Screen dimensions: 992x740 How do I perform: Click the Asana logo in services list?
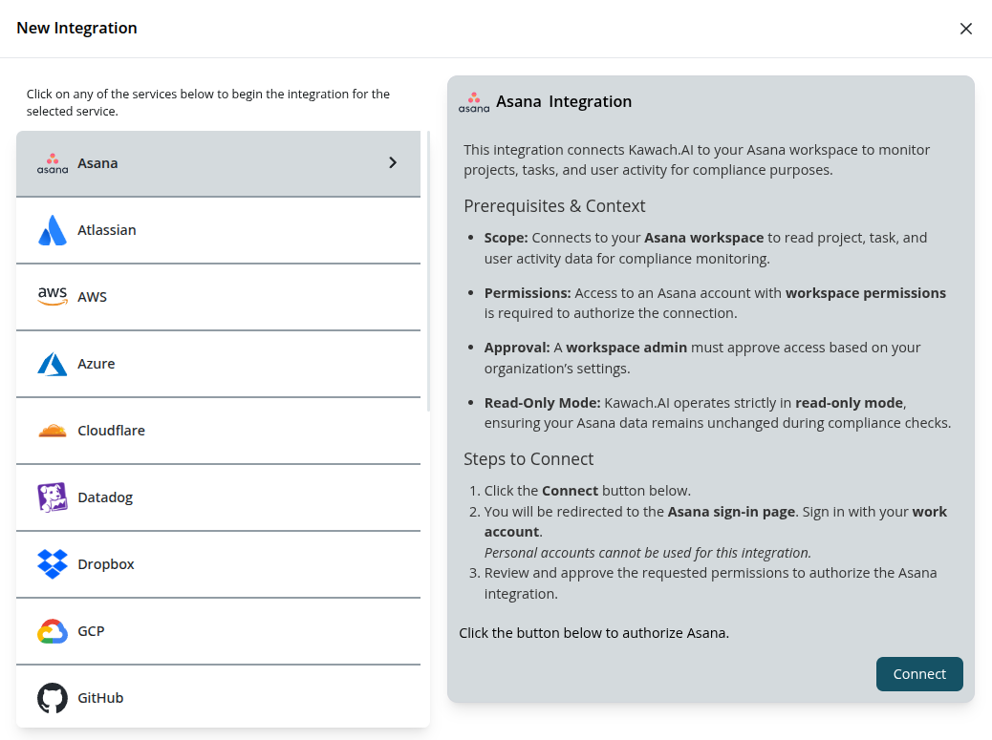53,163
